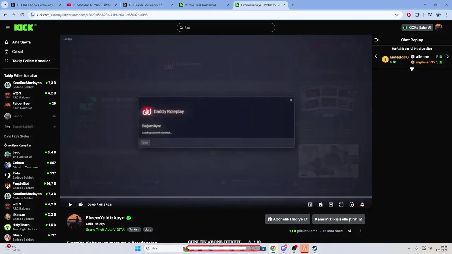452x254 pixels.
Task: Show previous gifters with left arrow
Action: [376, 56]
